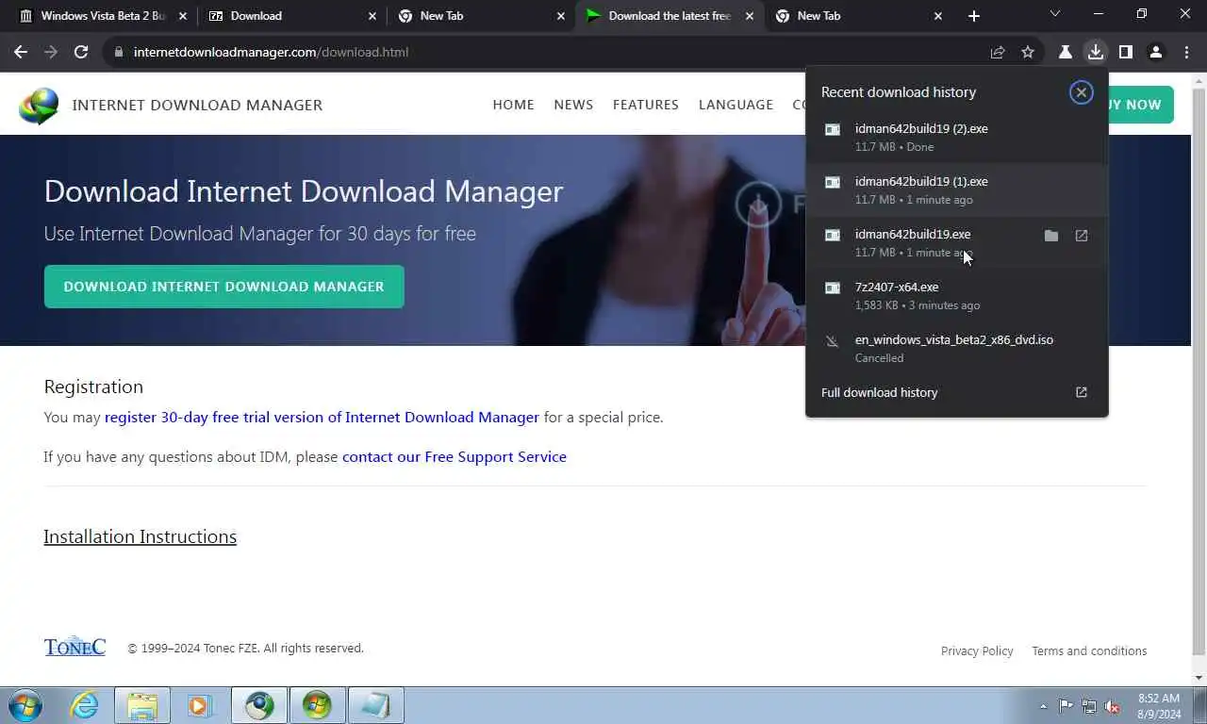Switch to Chrome window in taskbar
The image size is (1207, 724).
click(259, 705)
